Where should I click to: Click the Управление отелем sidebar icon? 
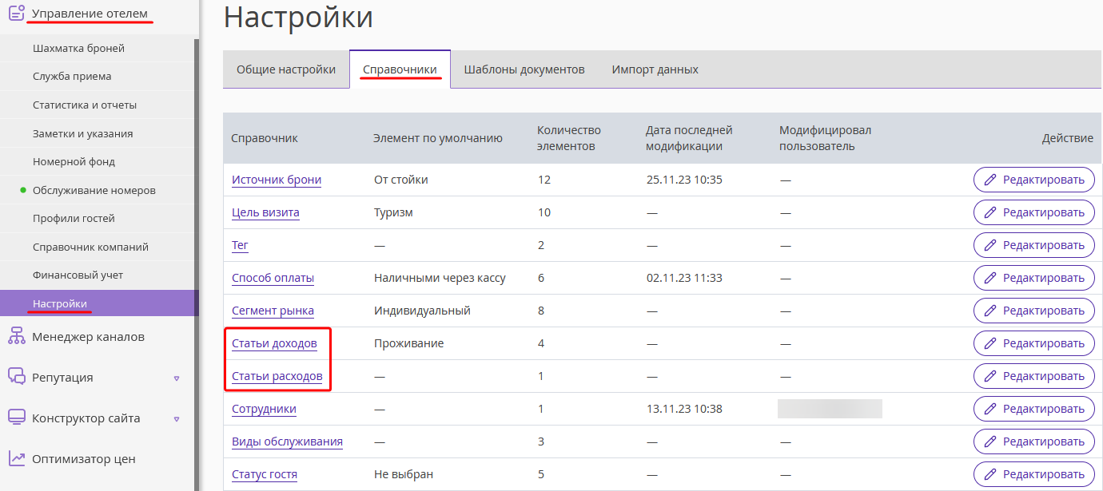point(16,13)
